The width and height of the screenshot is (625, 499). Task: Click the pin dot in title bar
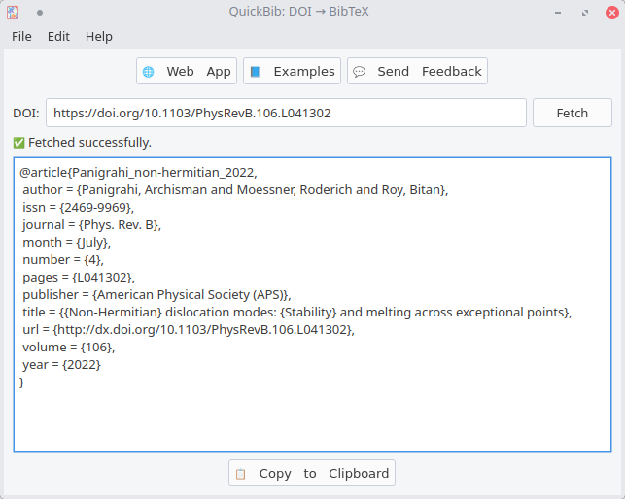pos(40,13)
